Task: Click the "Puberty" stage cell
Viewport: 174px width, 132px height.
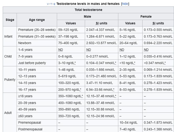Action: pos(10,80)
